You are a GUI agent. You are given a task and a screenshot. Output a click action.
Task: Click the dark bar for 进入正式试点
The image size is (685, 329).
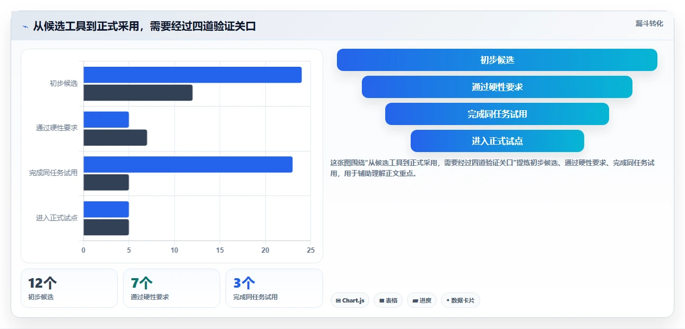pyautogui.click(x=106, y=227)
